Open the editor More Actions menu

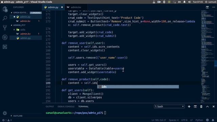click(214, 7)
